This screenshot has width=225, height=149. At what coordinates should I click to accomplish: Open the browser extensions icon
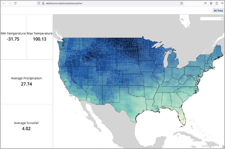[x=216, y=3]
